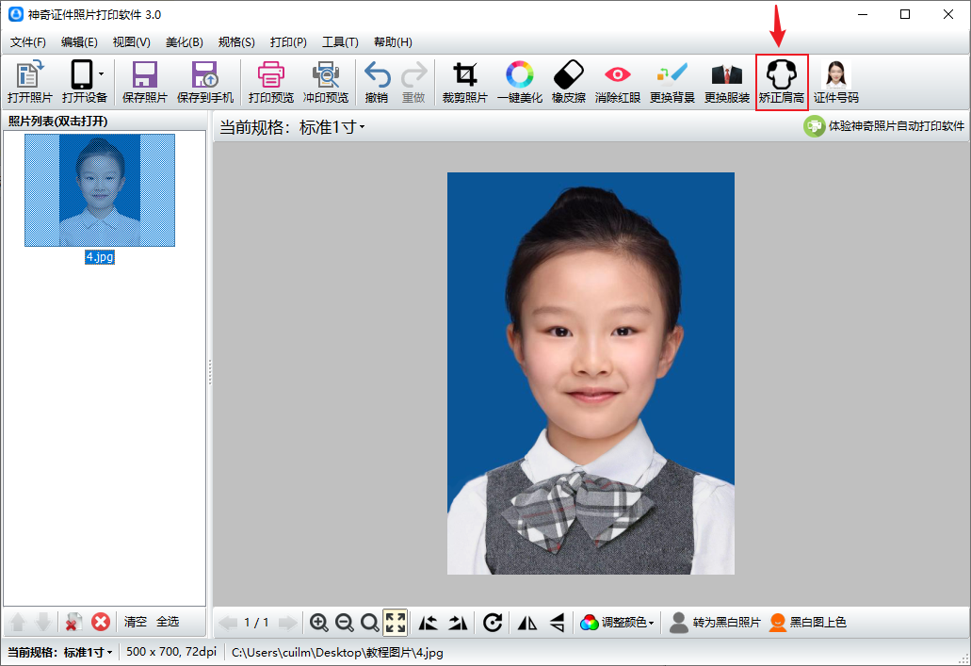This screenshot has height=666, width=971.
Task: Click 消除红眼 red-eye removal icon
Action: [x=617, y=82]
